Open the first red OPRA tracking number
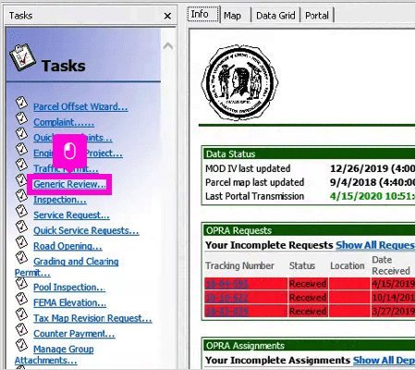Screen dimensions: 416x370 226,283
